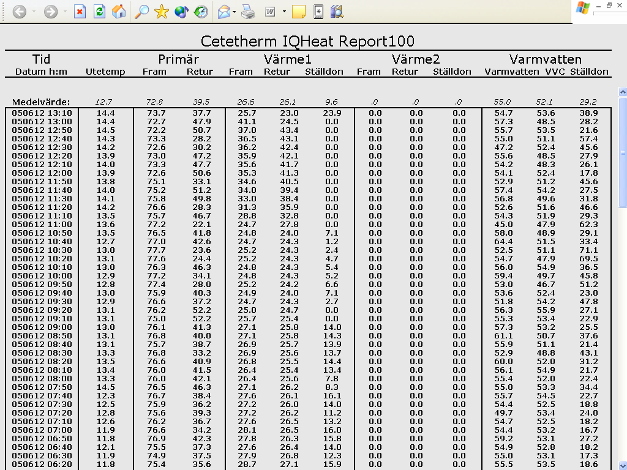Click VVC value 55.9 at 09:20
The image size is (627, 470).
[x=546, y=310]
